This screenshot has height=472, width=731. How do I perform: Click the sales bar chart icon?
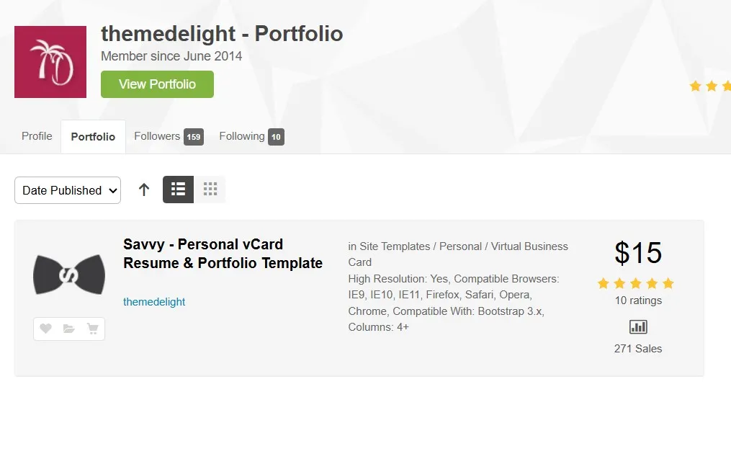638,326
